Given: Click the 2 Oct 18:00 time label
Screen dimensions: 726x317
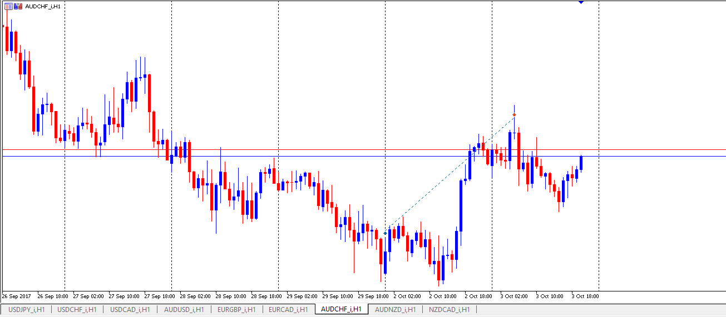Looking at the screenshot, I should 478,296.
